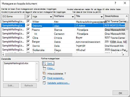Open the Inga column dropdown arrow
The image size is (130, 97).
click(51, 17)
